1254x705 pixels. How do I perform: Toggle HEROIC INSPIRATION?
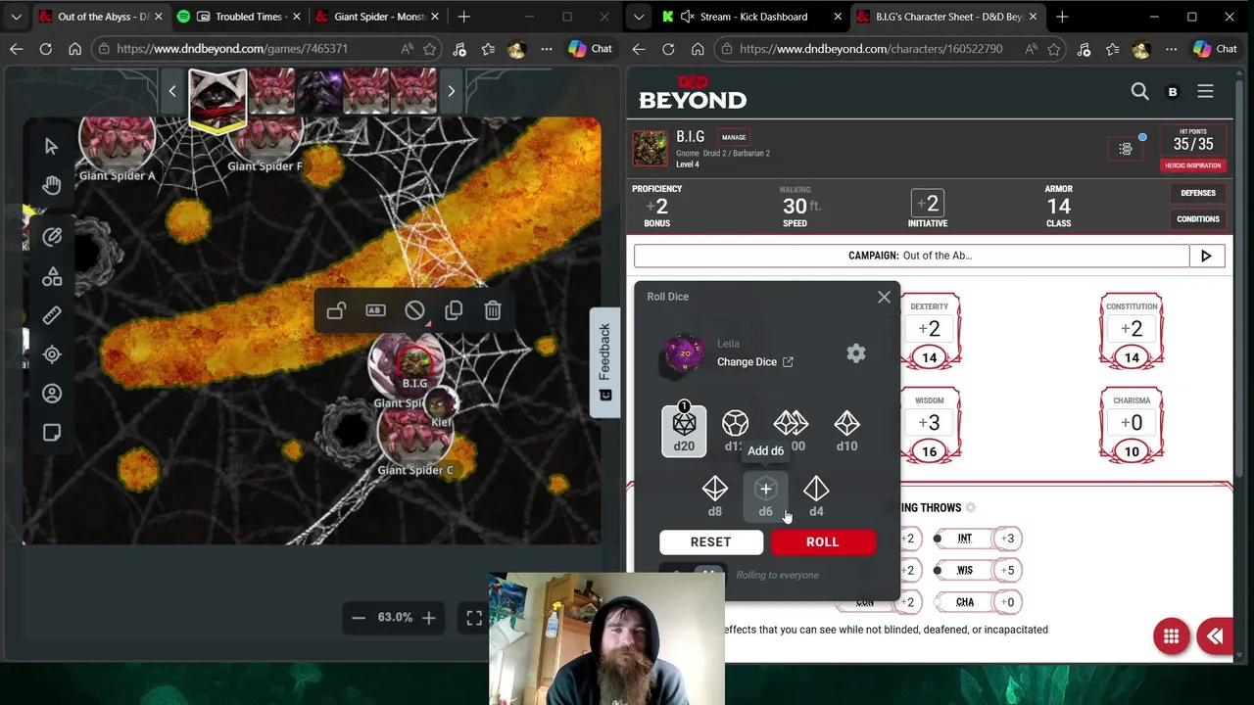(x=1192, y=165)
